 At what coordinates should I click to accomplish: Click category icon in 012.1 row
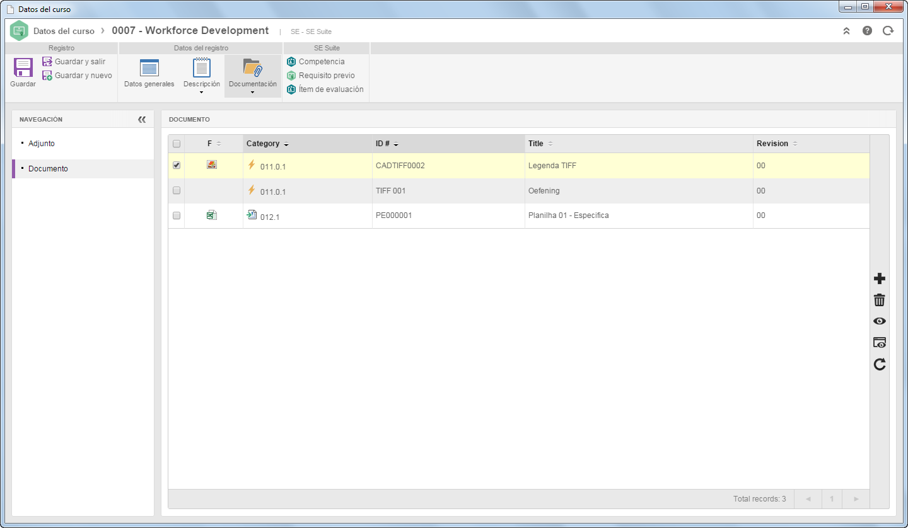tap(252, 215)
